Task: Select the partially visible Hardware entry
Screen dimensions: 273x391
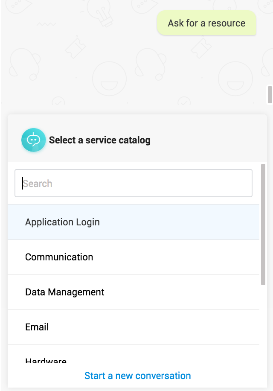Action: point(46,361)
